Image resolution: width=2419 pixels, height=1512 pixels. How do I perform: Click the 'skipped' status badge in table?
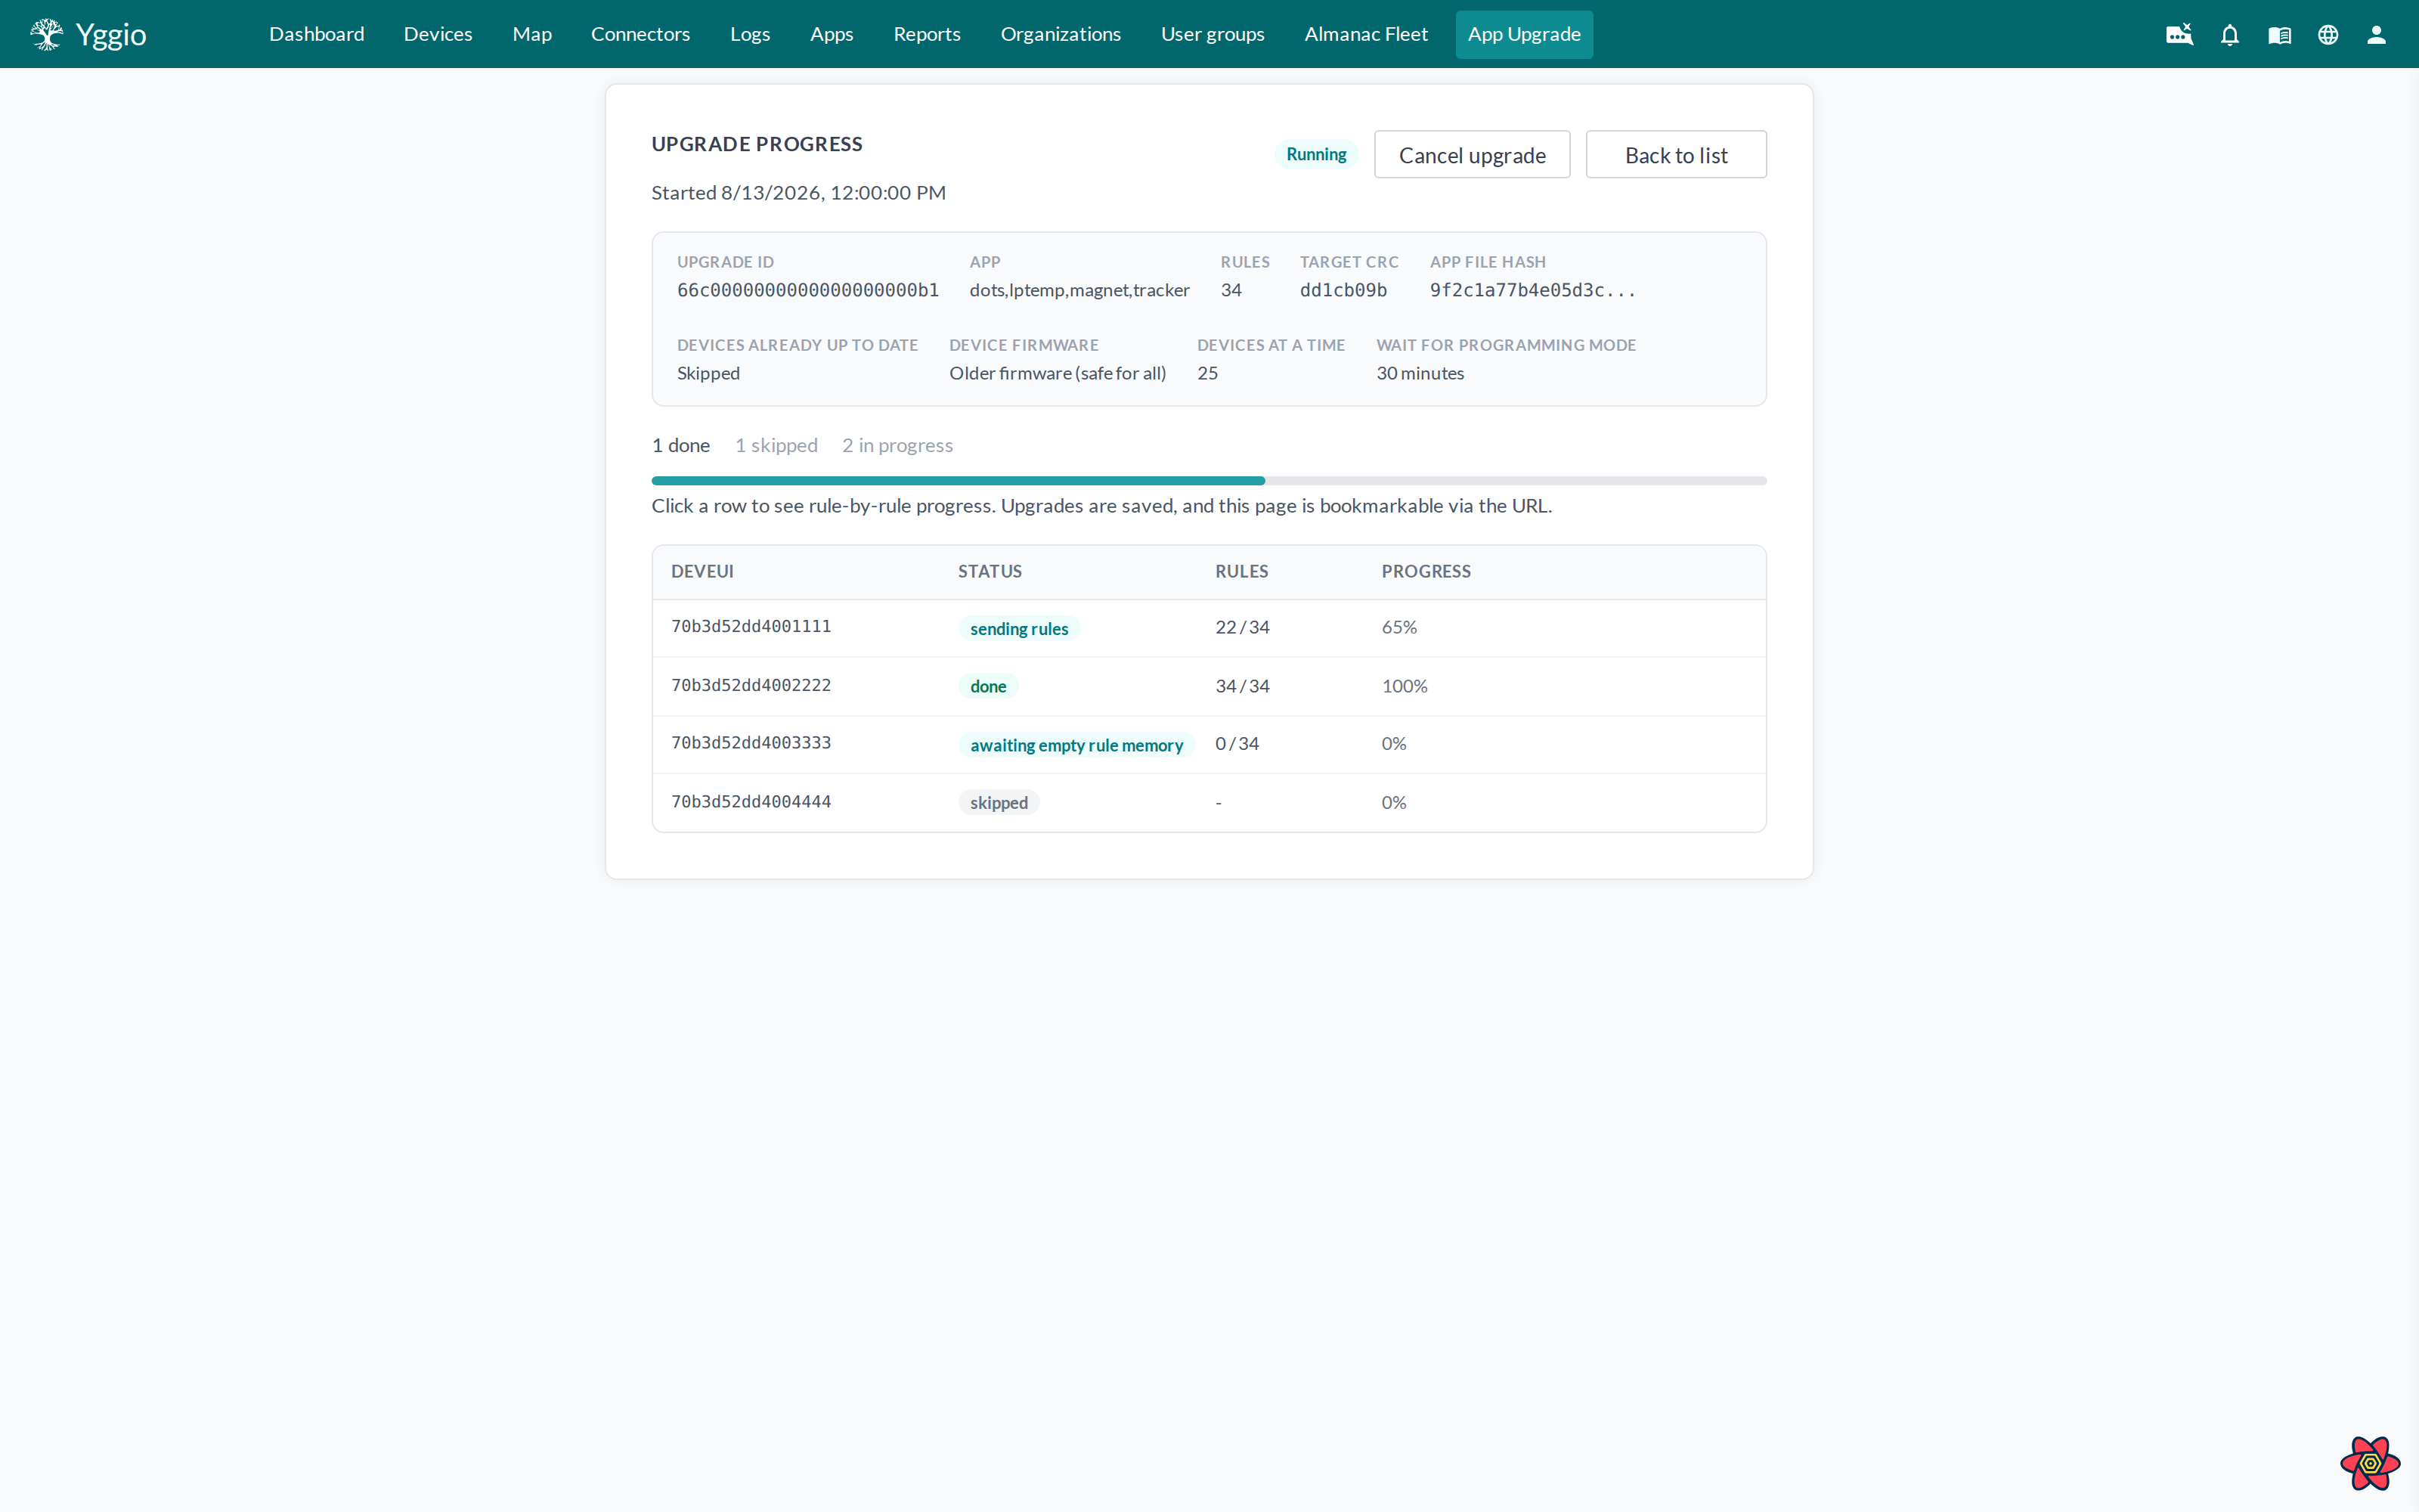999,803
